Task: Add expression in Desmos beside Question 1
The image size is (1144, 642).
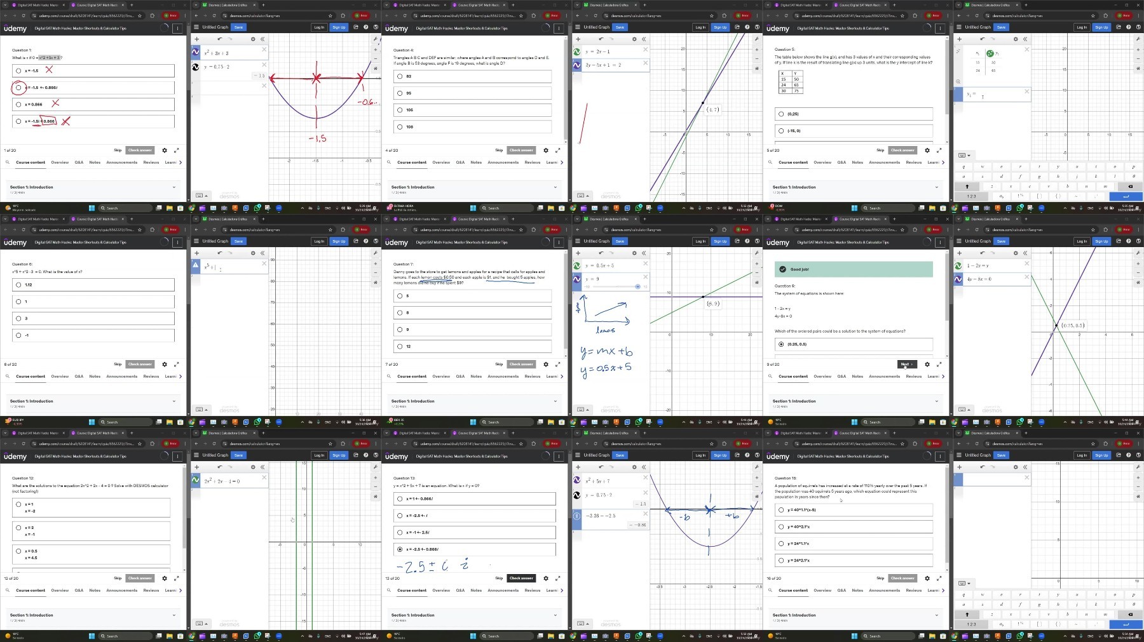Action: click(x=197, y=39)
